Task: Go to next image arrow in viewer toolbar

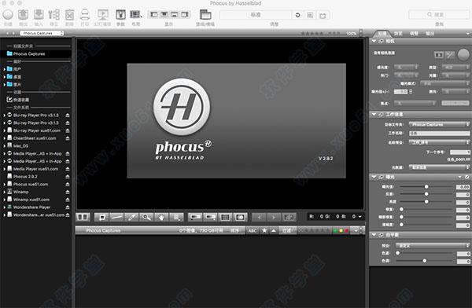Action: click(274, 217)
